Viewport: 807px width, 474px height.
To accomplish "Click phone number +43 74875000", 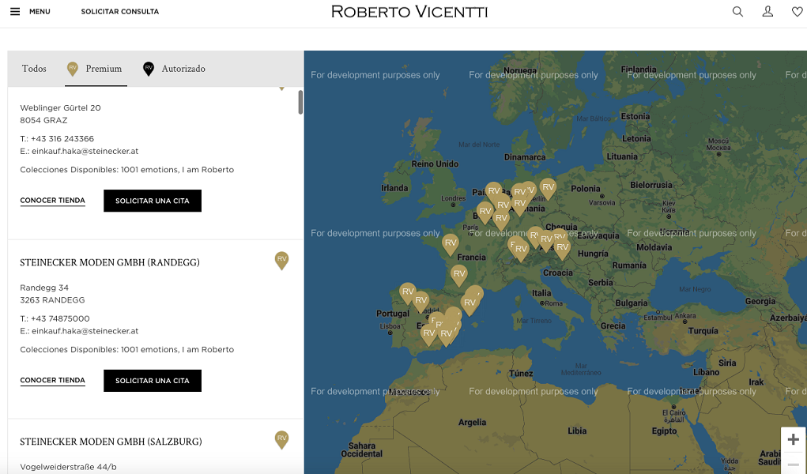I will pos(60,318).
